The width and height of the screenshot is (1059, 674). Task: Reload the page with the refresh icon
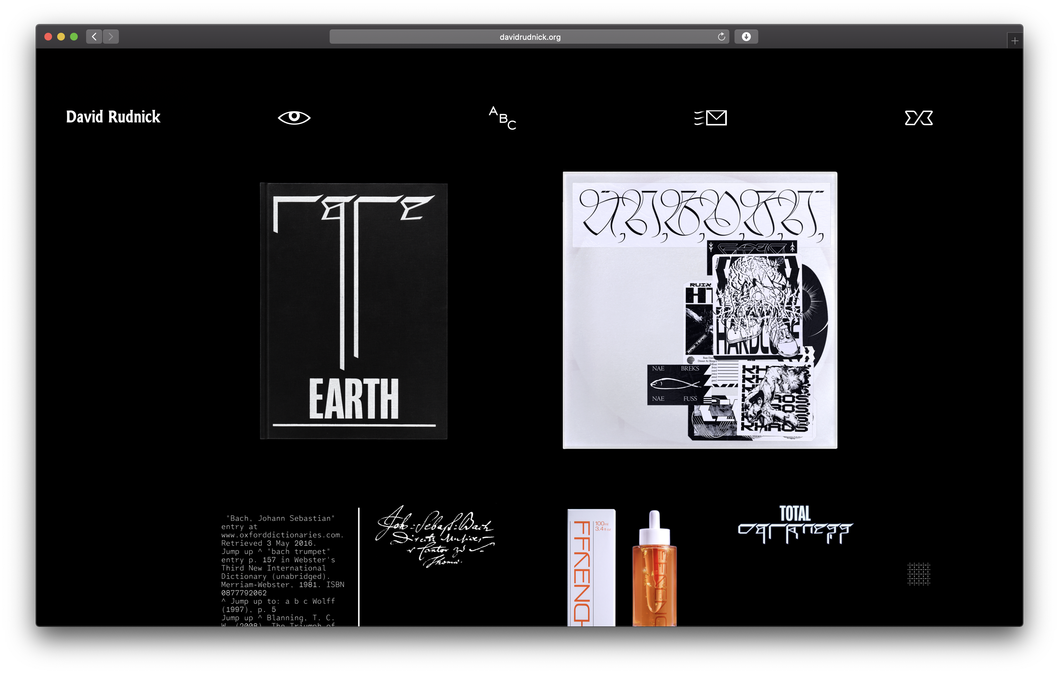721,37
